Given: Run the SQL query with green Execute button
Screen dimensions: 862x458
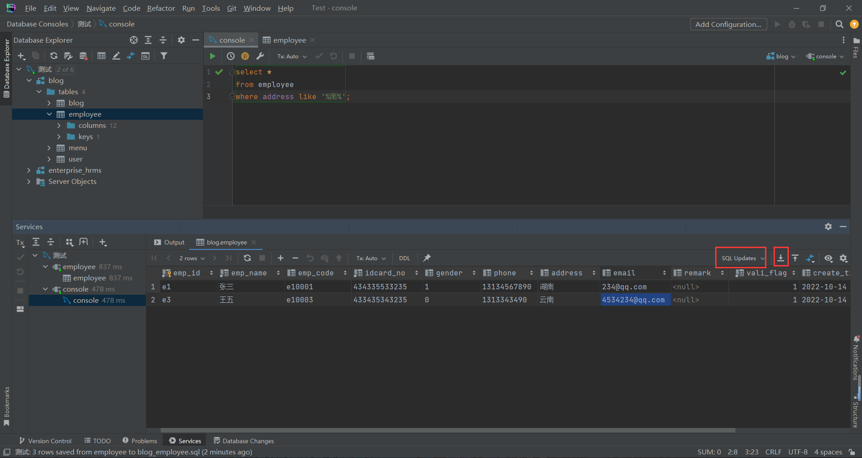Looking at the screenshot, I should 212,56.
